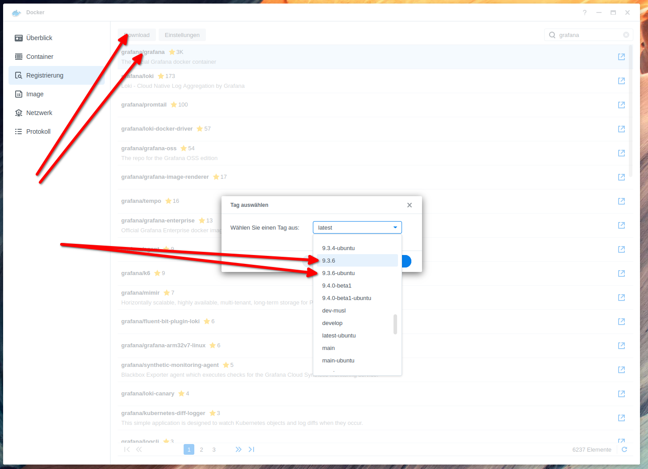Focus the grafana search input field

588,35
